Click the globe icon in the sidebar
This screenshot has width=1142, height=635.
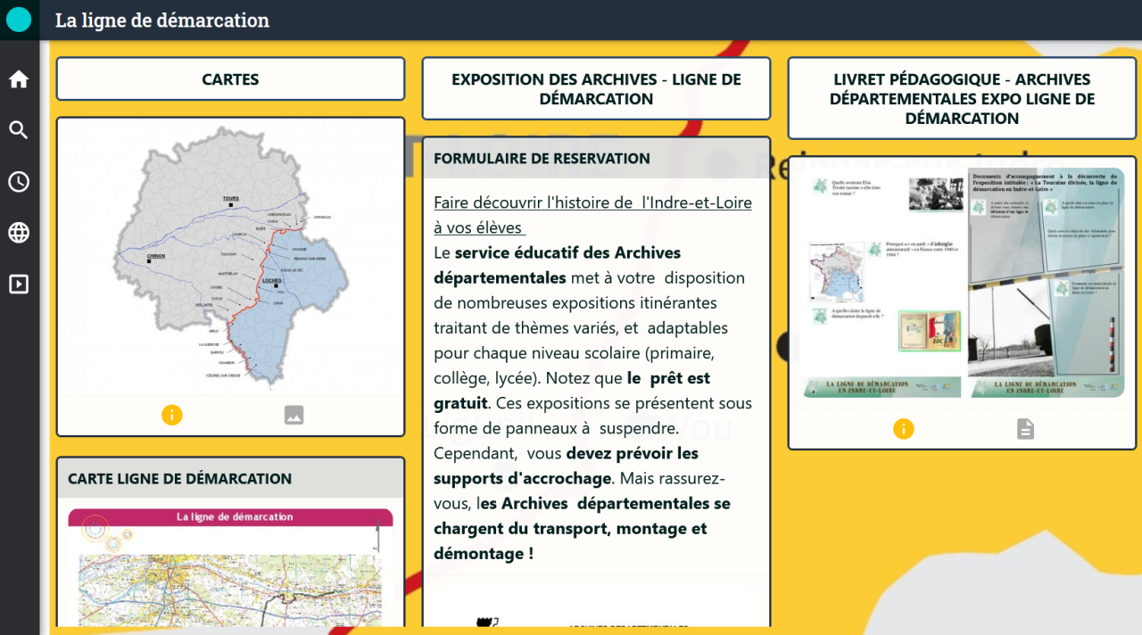(x=19, y=233)
